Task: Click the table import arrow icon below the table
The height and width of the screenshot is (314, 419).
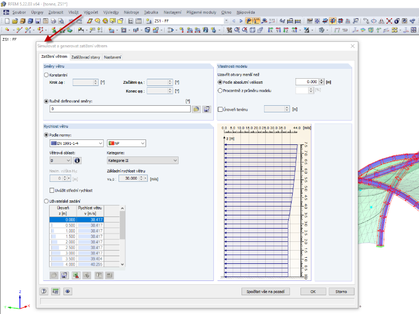Action: pyautogui.click(x=87, y=275)
